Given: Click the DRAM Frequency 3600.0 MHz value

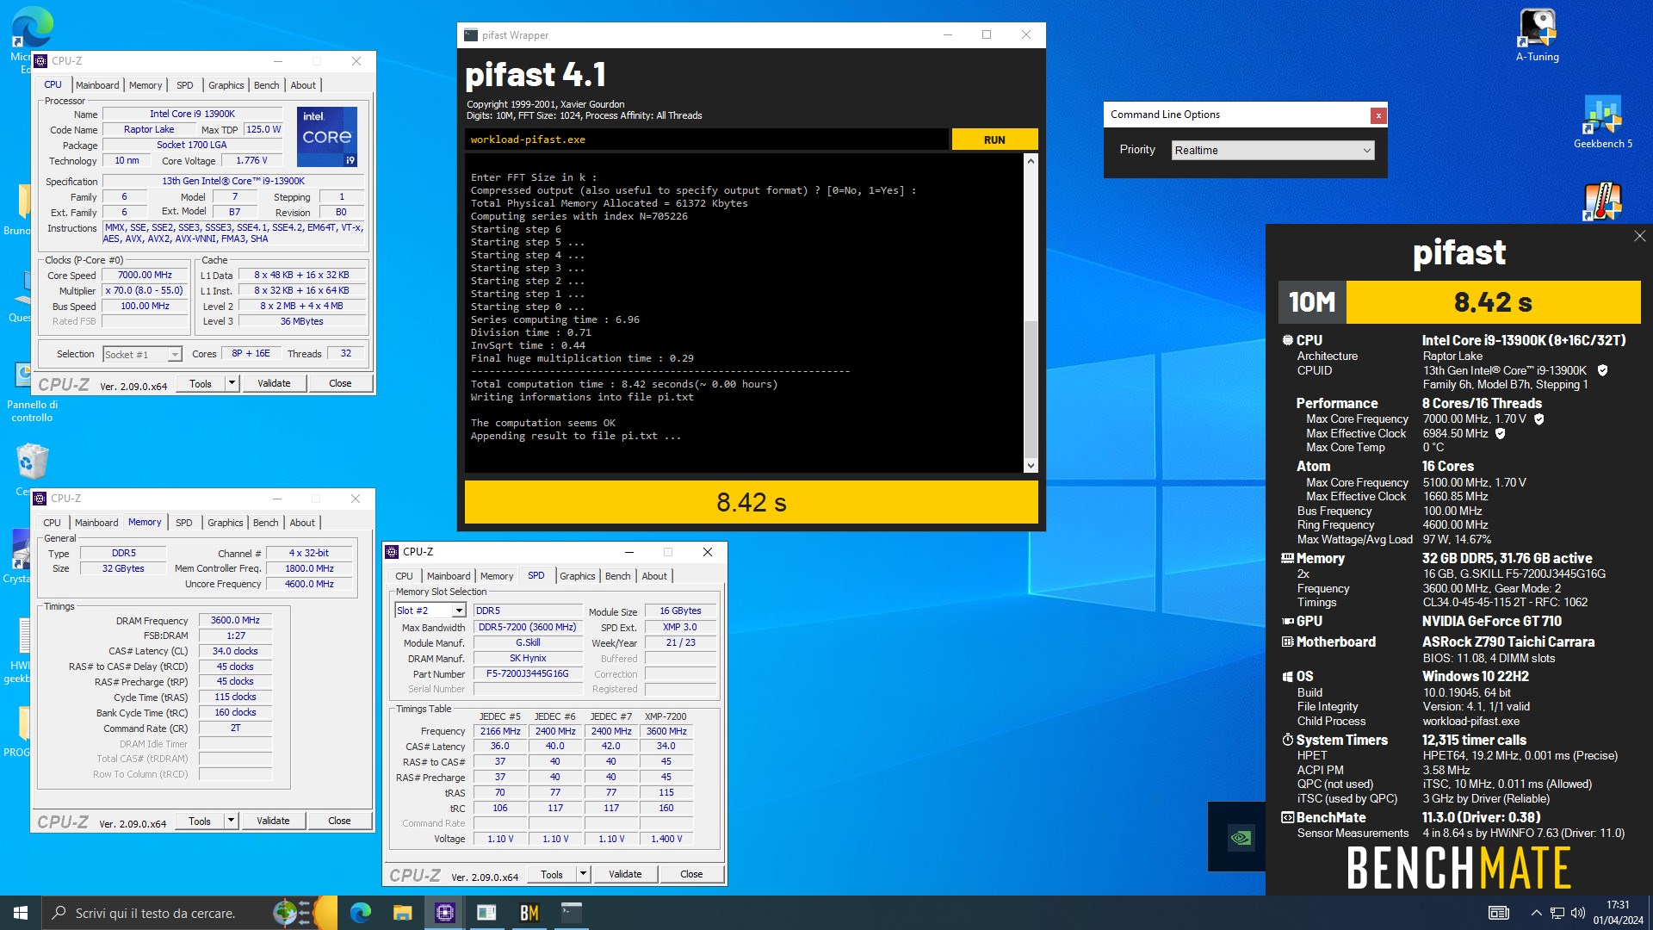Looking at the screenshot, I should [x=235, y=620].
